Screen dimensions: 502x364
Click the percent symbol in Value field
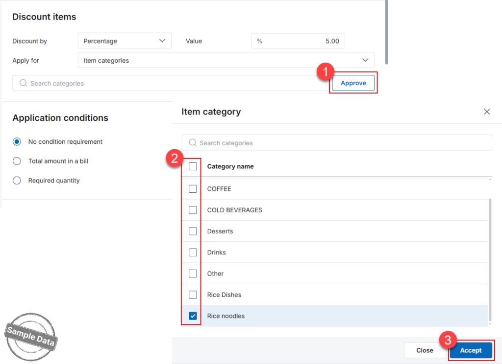tap(259, 41)
